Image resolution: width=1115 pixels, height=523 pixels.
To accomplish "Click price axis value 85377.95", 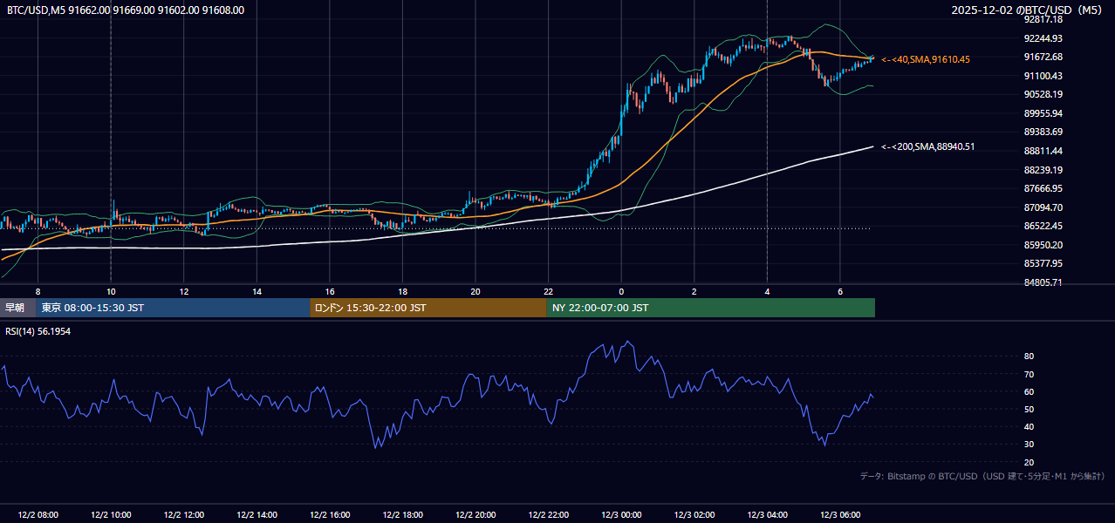I will pos(1043,263).
